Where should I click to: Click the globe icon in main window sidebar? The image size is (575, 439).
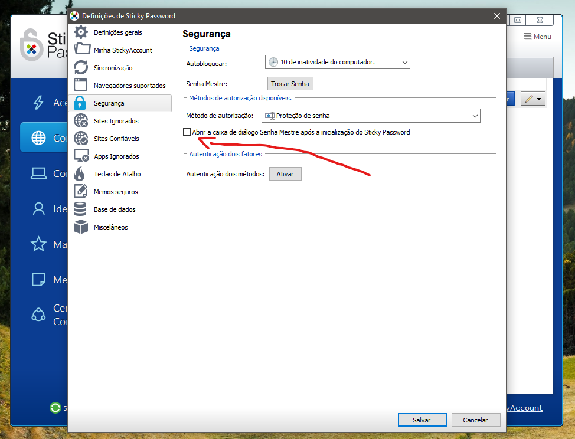point(38,138)
